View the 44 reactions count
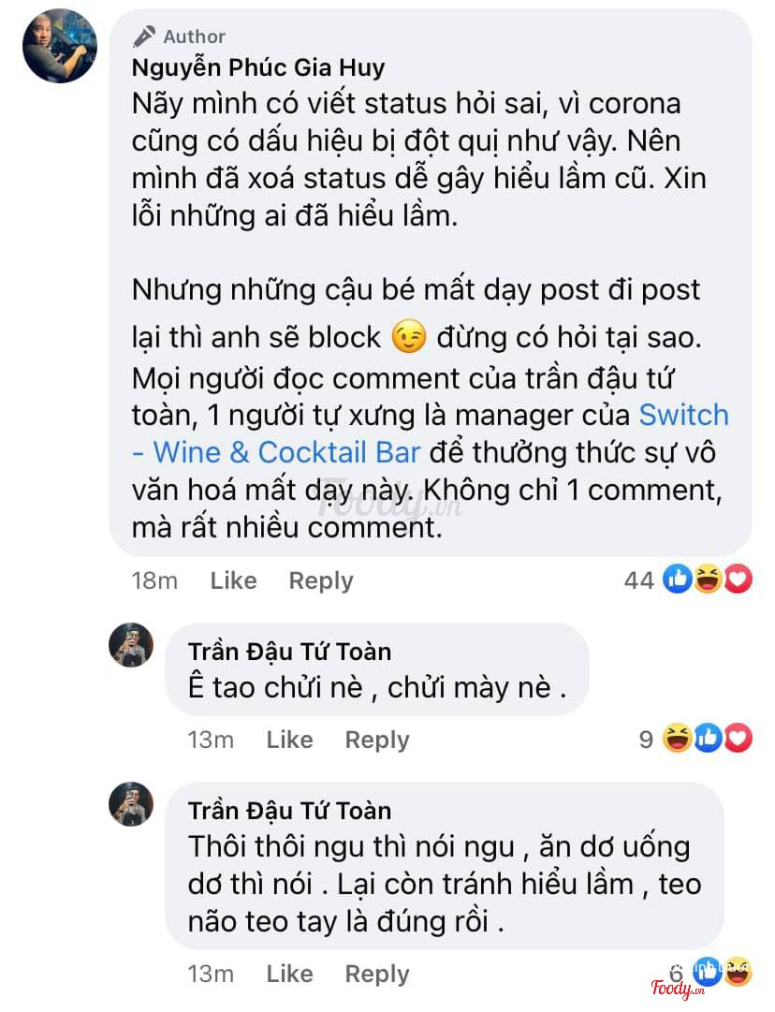 pyautogui.click(x=639, y=580)
